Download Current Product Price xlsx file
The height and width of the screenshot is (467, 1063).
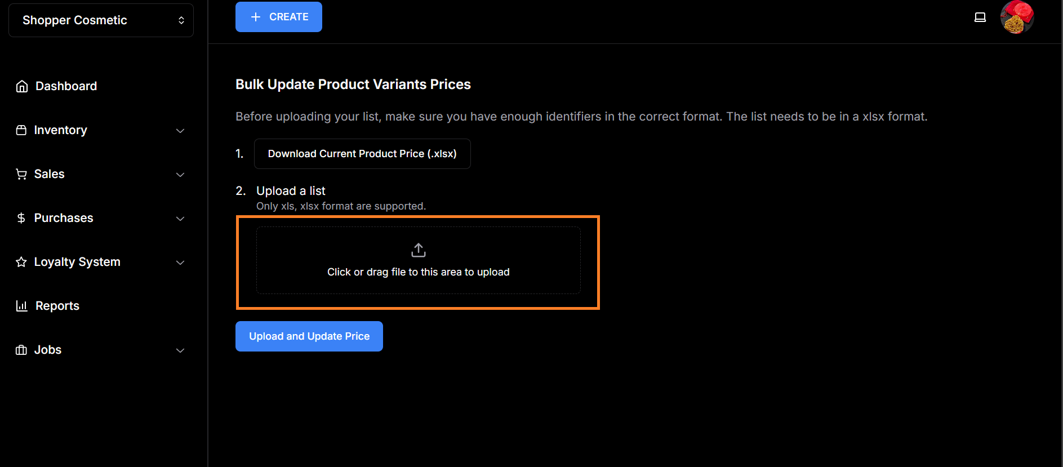click(x=362, y=154)
